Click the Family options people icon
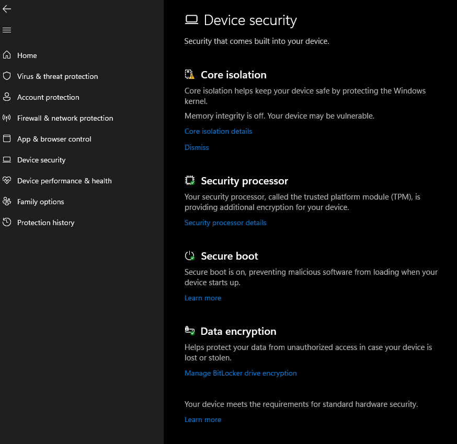The height and width of the screenshot is (444, 457). 7,201
